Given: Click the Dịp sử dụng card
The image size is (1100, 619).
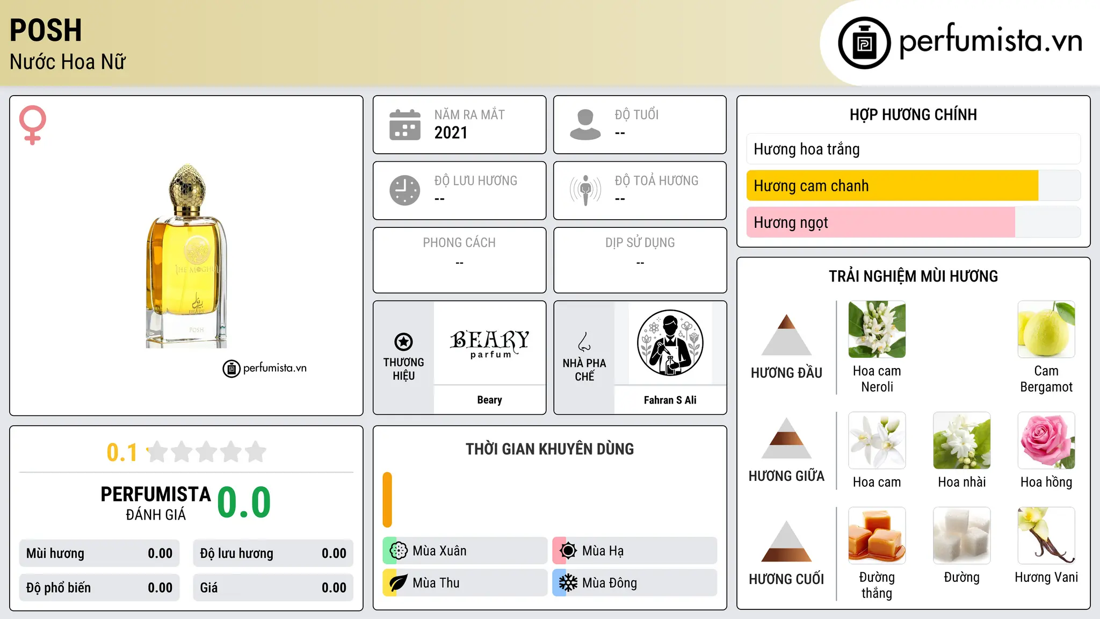Looking at the screenshot, I should (x=640, y=260).
